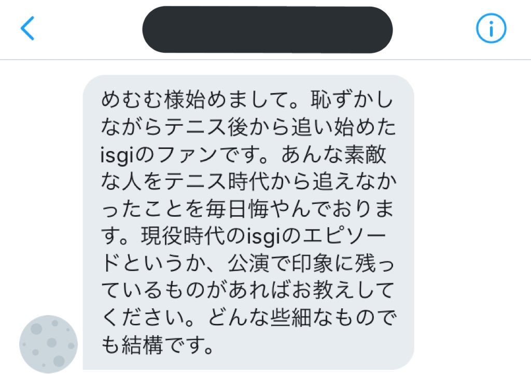The height and width of the screenshot is (374, 531).
Task: Tap the moon avatar of the sender
Action: point(48,344)
